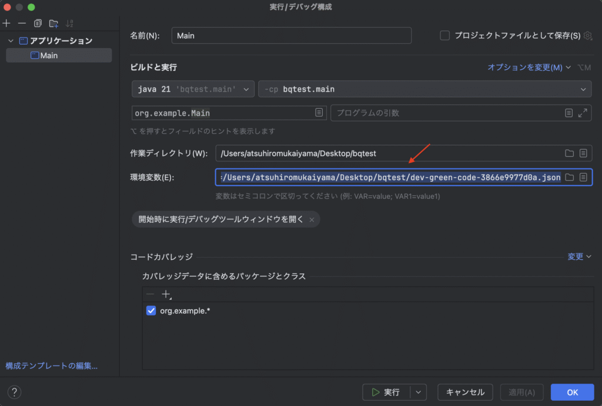Click the 構成テンプレートの編集 link

tap(51, 366)
